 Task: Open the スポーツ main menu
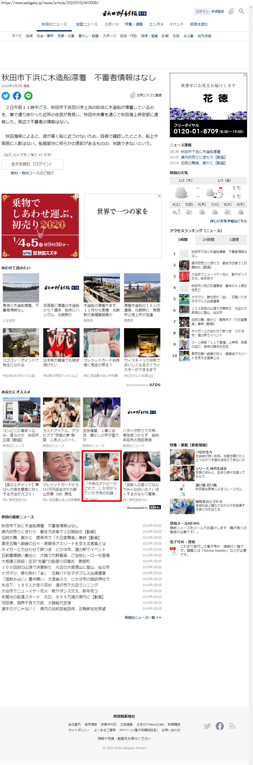[x=111, y=24]
